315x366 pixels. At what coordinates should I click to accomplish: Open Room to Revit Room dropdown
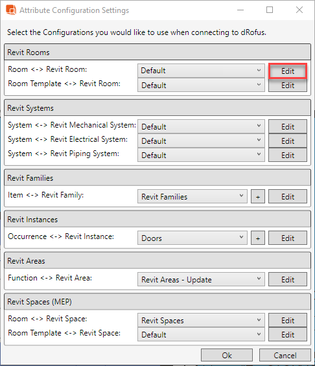pos(201,71)
